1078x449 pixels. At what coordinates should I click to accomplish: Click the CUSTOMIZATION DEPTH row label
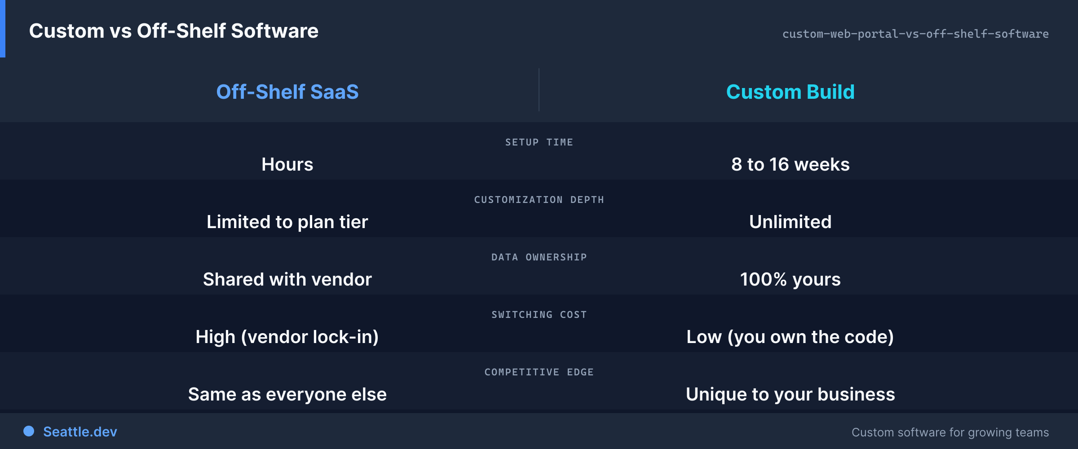539,200
